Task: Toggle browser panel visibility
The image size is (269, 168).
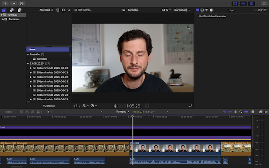Action: tap(235, 3)
